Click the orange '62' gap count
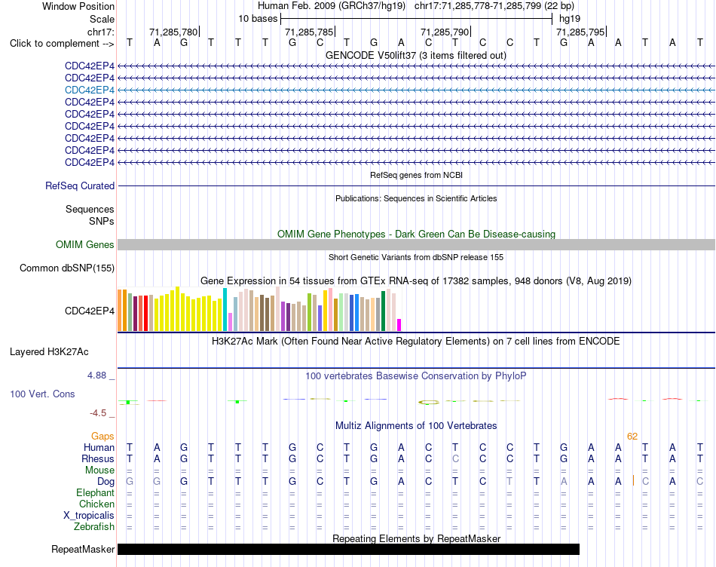 click(632, 437)
